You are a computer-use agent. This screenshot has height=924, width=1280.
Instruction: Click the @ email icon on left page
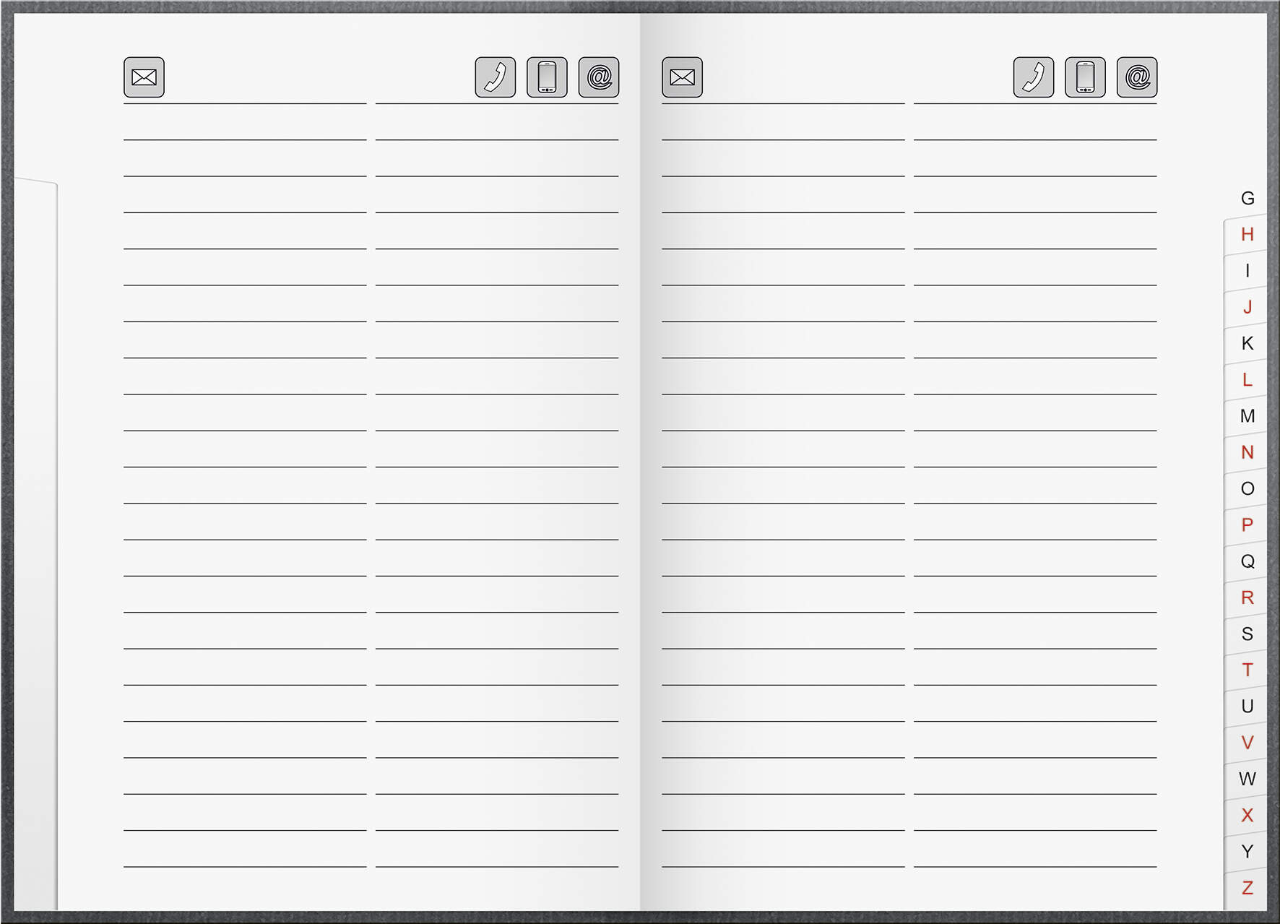[x=599, y=77]
